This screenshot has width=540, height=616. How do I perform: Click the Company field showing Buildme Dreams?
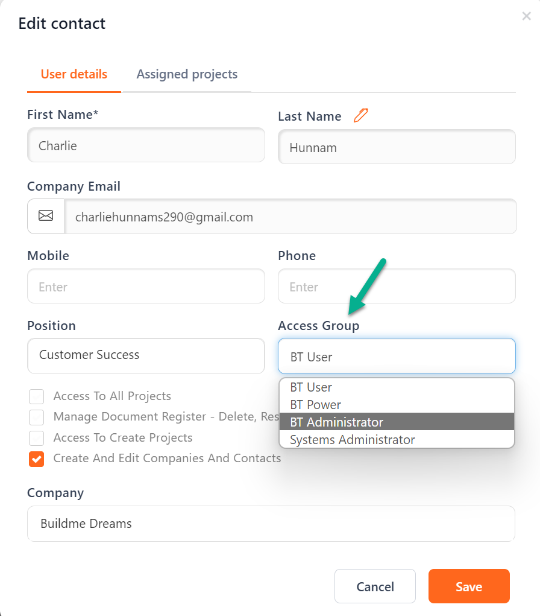coord(271,524)
